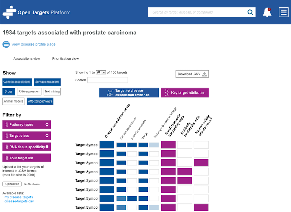Click the Upload file button

12,184
